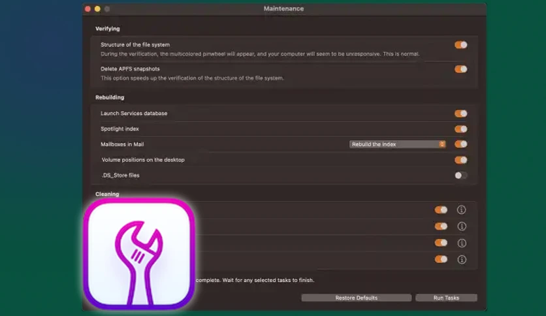This screenshot has width=546, height=316.
Task: Click the Run Tasks button
Action: (x=446, y=298)
